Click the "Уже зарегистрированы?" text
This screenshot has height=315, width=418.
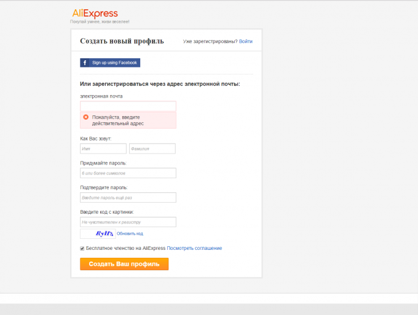210,42
